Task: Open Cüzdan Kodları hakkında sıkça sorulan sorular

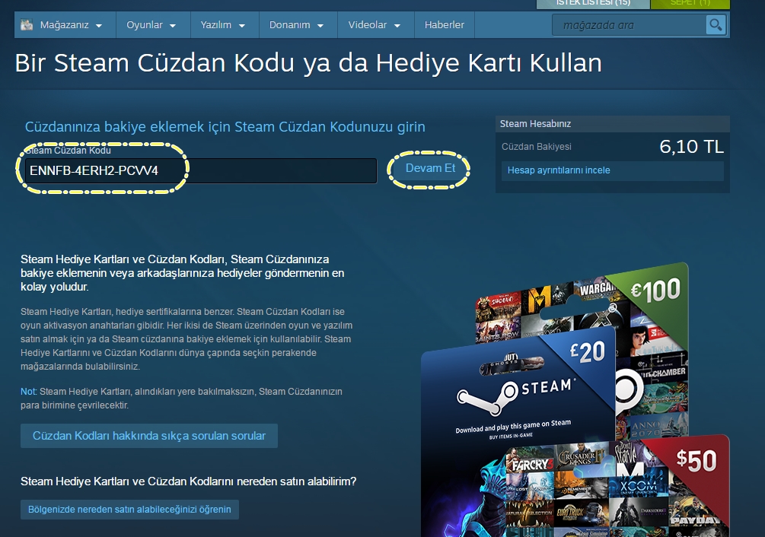Action: coord(148,436)
